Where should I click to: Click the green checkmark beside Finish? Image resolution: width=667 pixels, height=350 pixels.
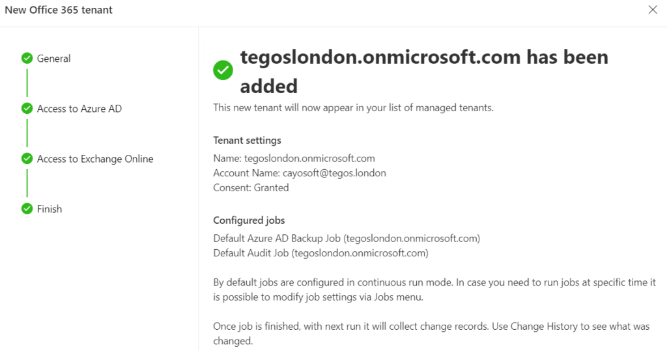[27, 209]
